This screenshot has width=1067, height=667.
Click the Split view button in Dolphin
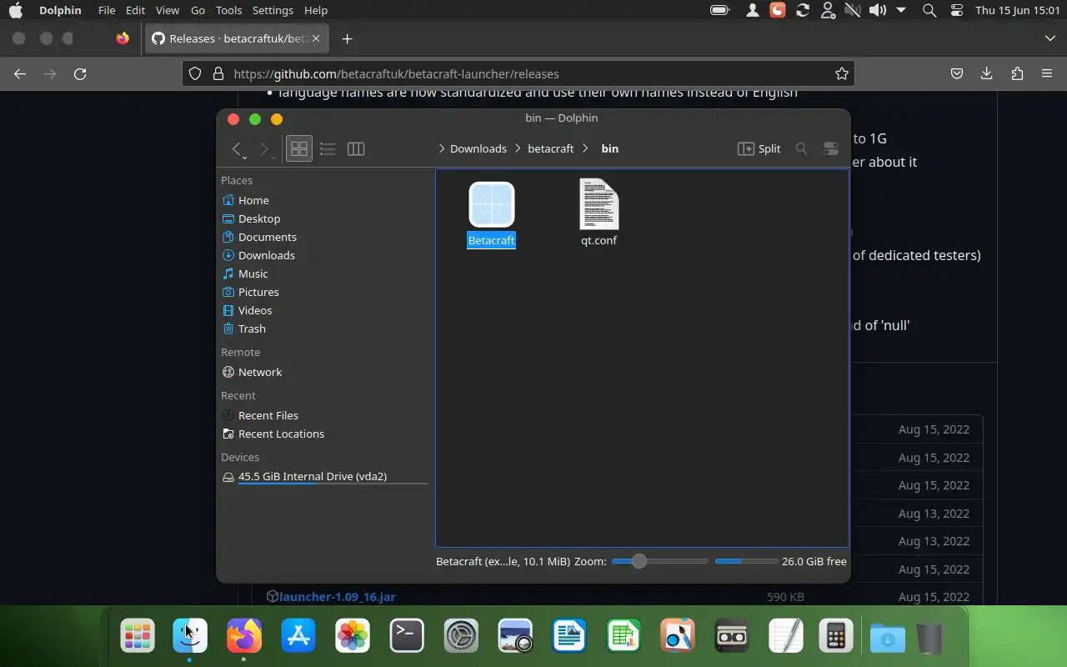pos(759,148)
